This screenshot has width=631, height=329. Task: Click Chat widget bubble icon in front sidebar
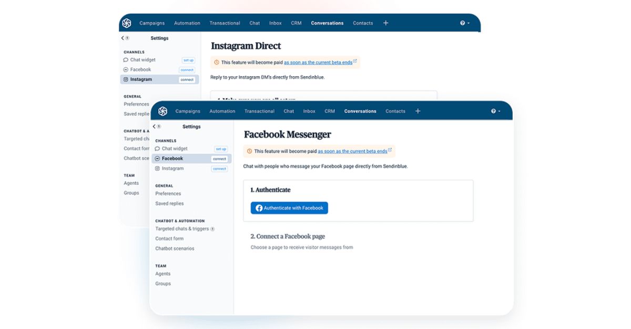157,149
